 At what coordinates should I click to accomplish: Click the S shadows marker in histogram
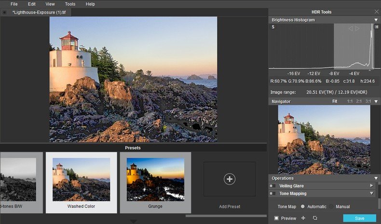coord(273,27)
